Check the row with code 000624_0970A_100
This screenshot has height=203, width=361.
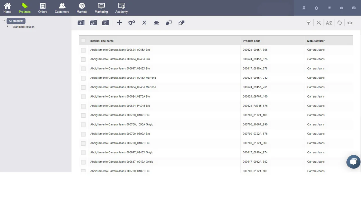(83, 97)
